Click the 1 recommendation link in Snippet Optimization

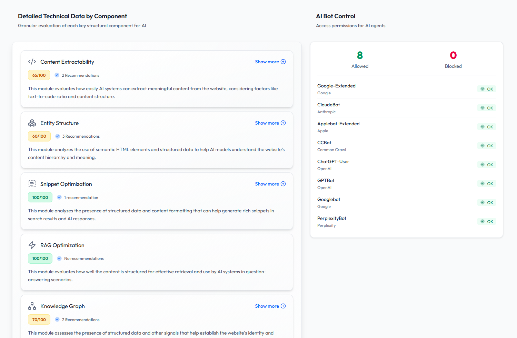click(x=81, y=198)
